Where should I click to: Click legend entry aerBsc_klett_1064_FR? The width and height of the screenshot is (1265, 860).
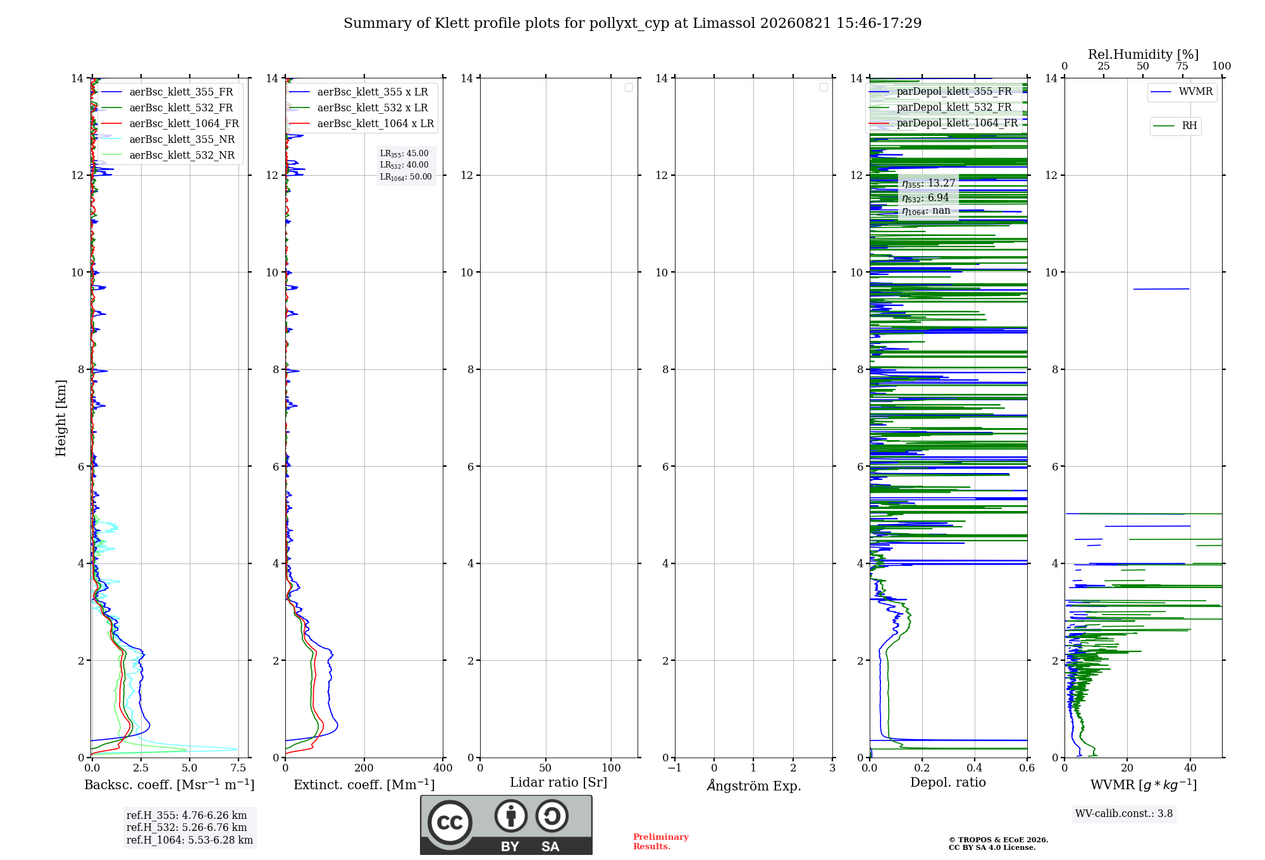coord(170,124)
